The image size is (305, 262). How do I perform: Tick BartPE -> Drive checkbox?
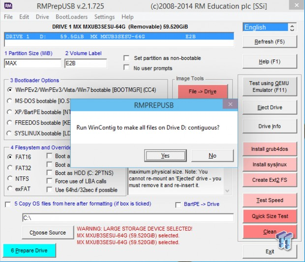[x=178, y=205]
